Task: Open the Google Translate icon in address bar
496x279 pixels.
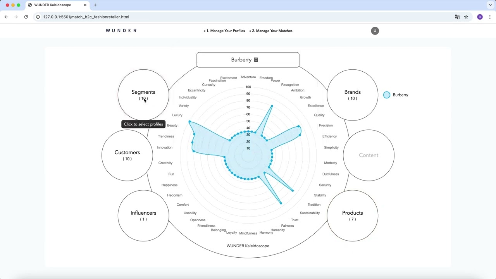Action: (457, 17)
